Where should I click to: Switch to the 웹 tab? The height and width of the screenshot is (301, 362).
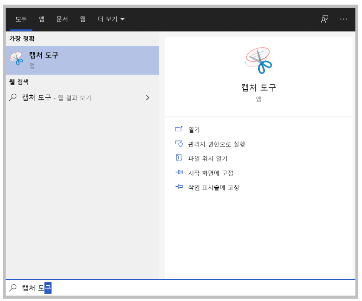[x=83, y=19]
